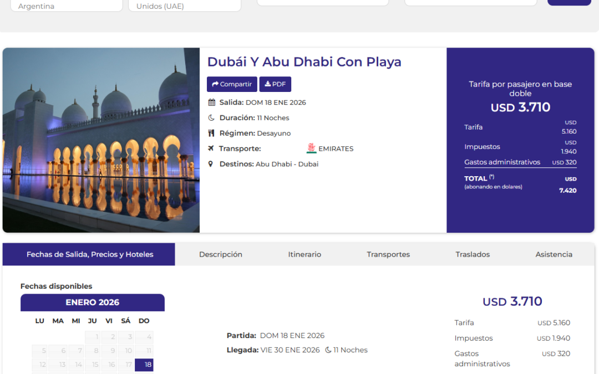Click the Emirates airline logo
Image resolution: width=599 pixels, height=374 pixels.
311,148
